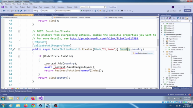
Task: Click the Home icon in Solution Explorer
Action: pos(167,18)
